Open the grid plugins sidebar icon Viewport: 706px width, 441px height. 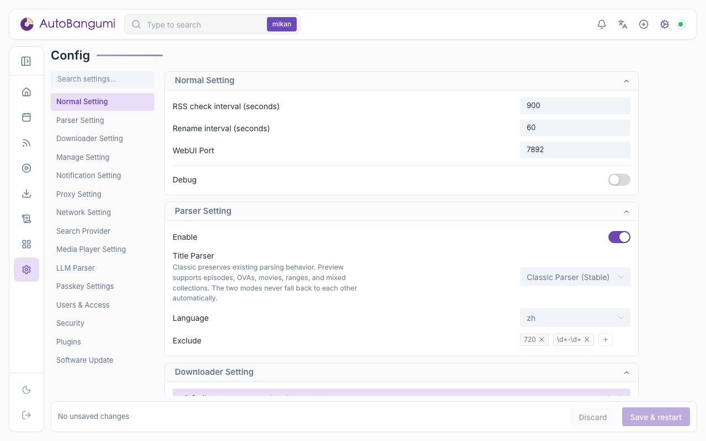tap(26, 244)
